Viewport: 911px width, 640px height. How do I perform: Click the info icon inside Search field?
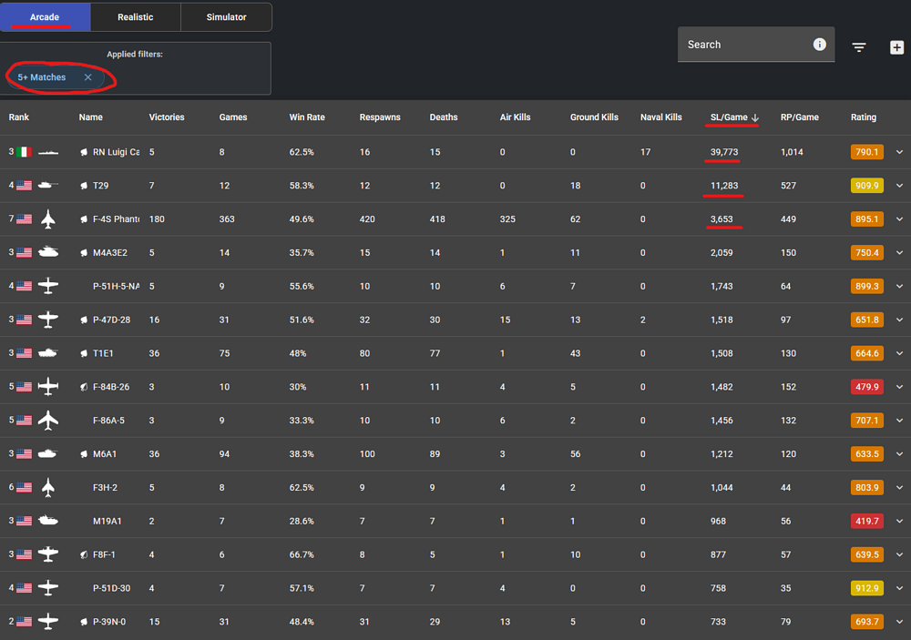point(819,45)
